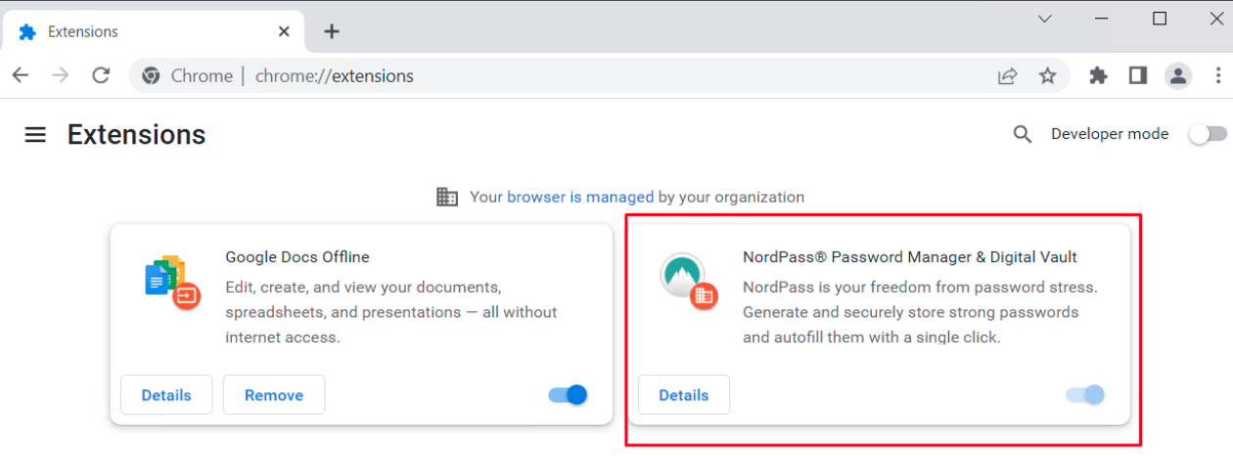Click the Chrome site info icon in address bar
The height and width of the screenshot is (456, 1233).
pyautogui.click(x=151, y=75)
